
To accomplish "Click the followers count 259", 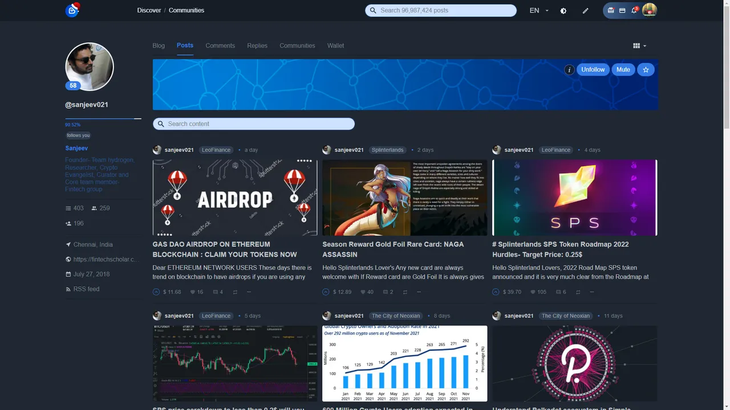I will pos(100,208).
